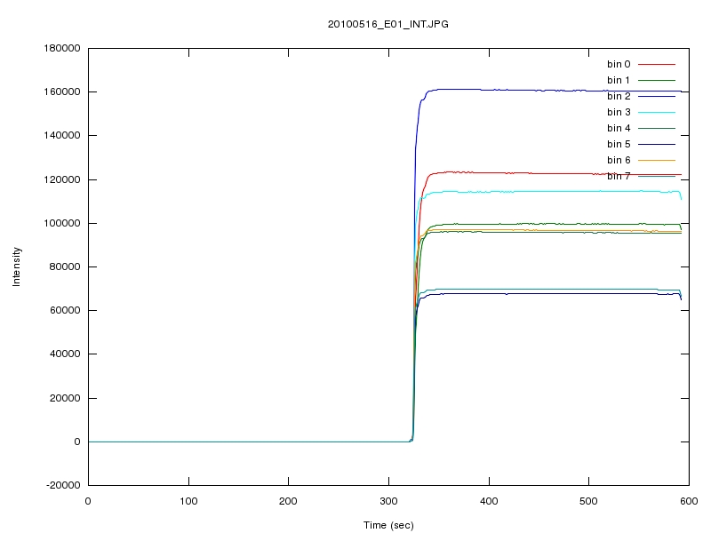Click the 'Intensity' y-axis label
Viewport: 711px width, 533px height.
(16, 266)
